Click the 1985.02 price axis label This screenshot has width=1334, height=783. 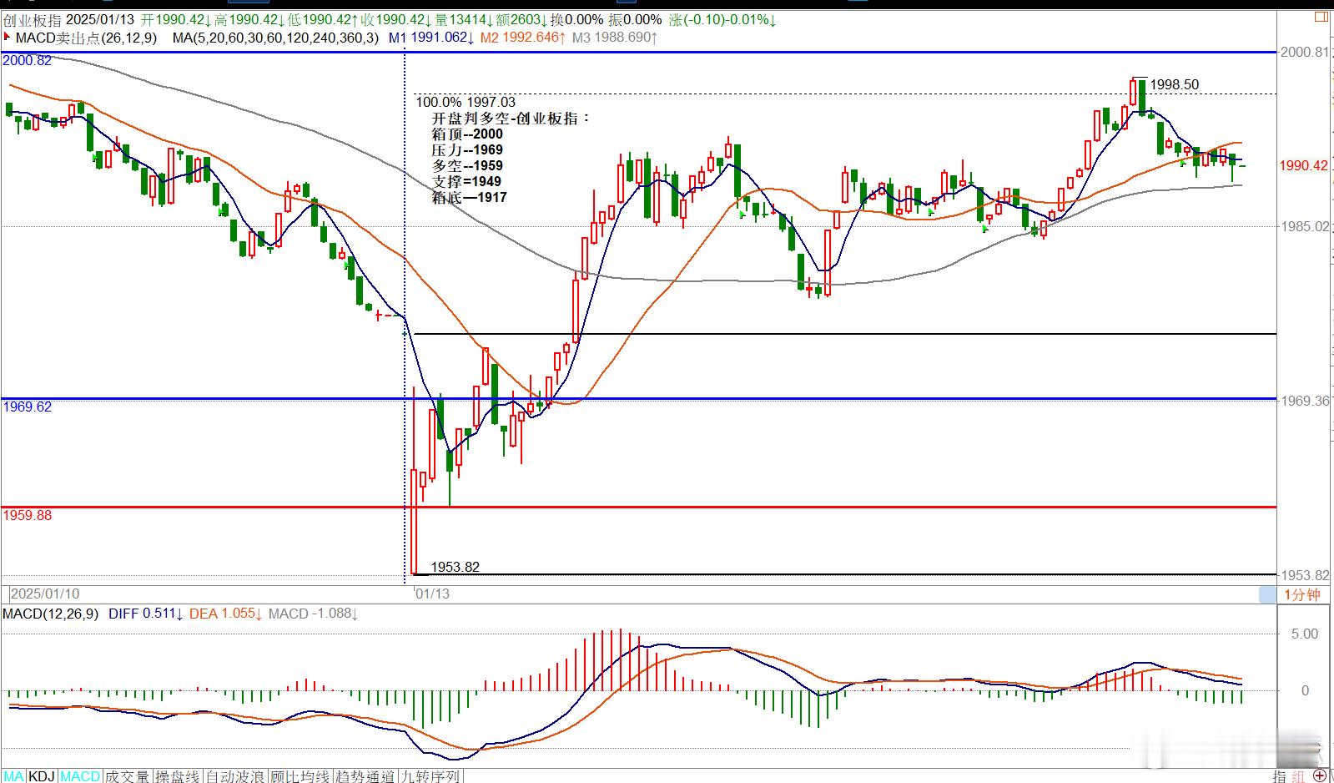(1306, 226)
